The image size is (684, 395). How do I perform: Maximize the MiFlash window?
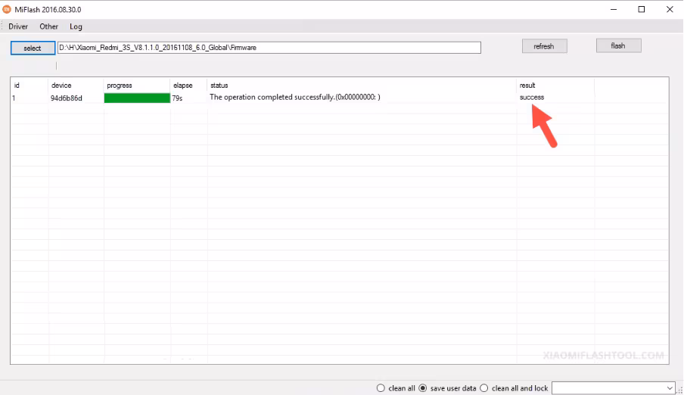coord(642,9)
